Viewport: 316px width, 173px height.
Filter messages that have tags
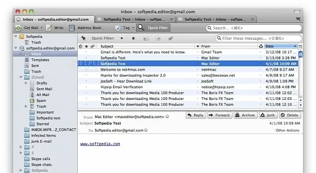[x=158, y=38]
